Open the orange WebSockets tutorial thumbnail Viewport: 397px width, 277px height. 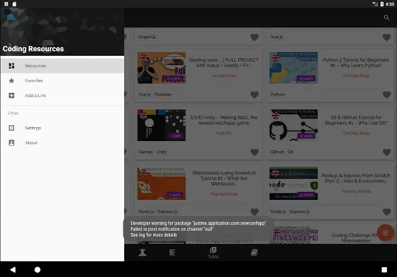[x=161, y=183]
